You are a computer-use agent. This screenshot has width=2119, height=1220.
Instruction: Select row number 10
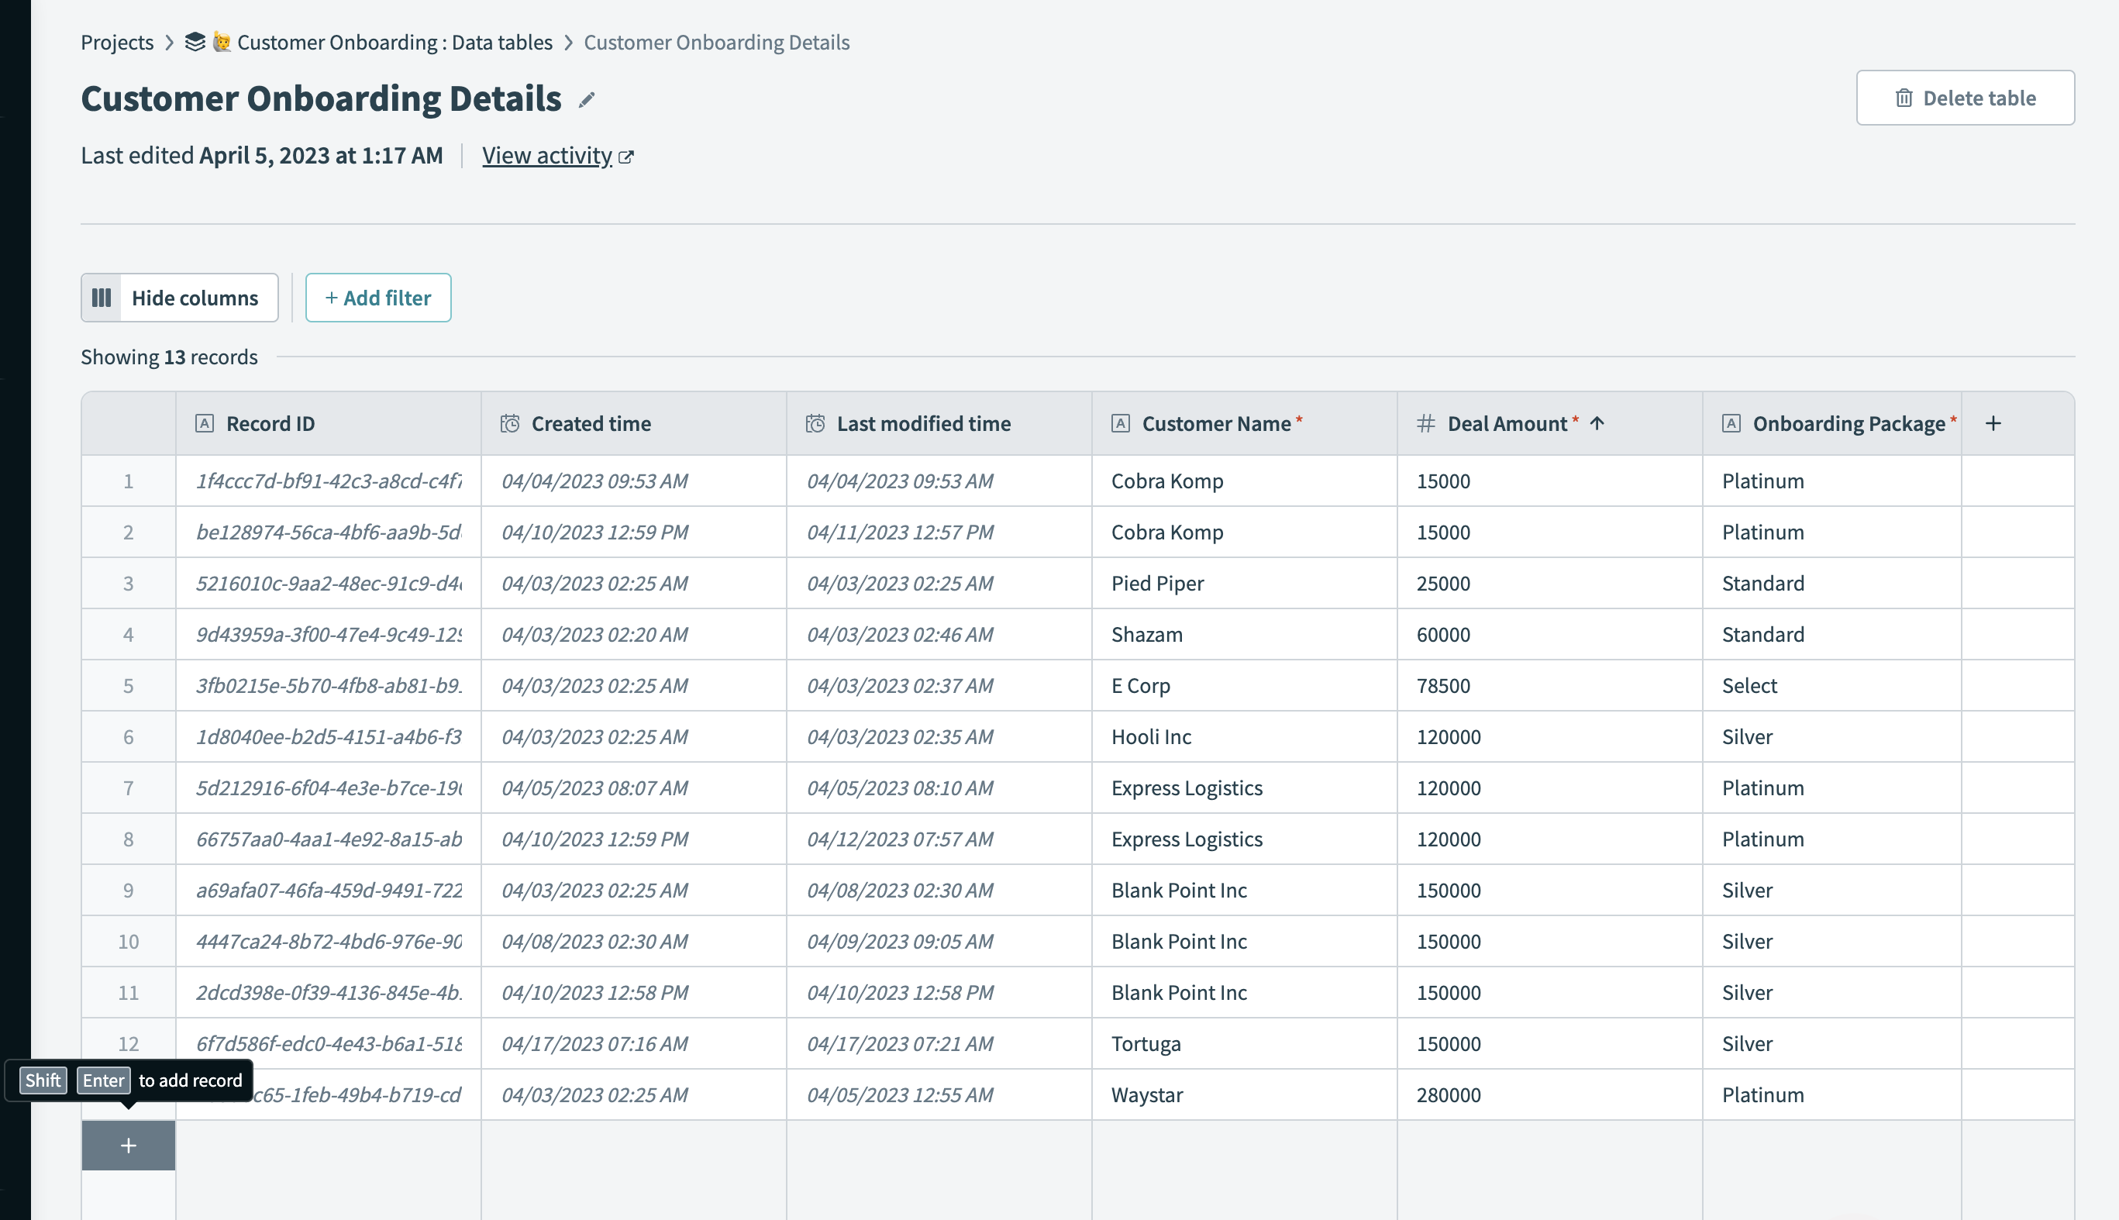tap(128, 941)
